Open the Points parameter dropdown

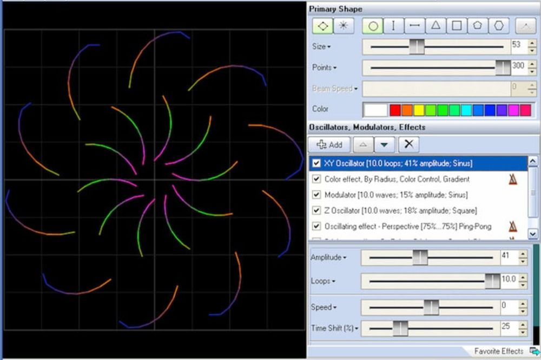click(324, 67)
